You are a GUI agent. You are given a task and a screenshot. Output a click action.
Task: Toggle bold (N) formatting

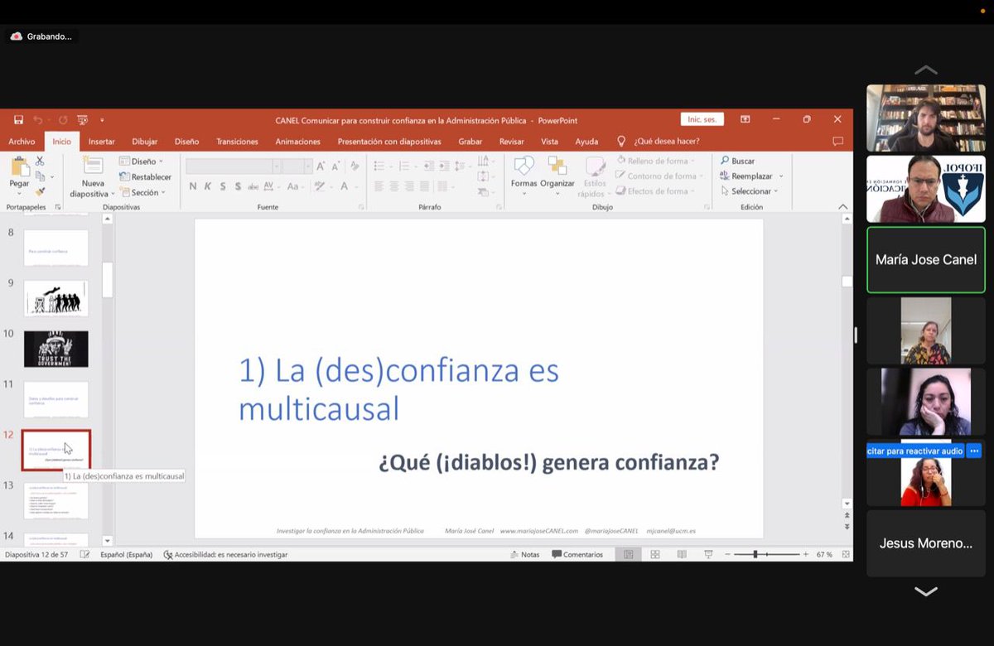(193, 186)
